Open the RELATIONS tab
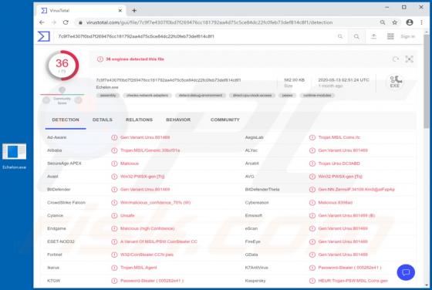The image size is (432, 290). tap(139, 120)
